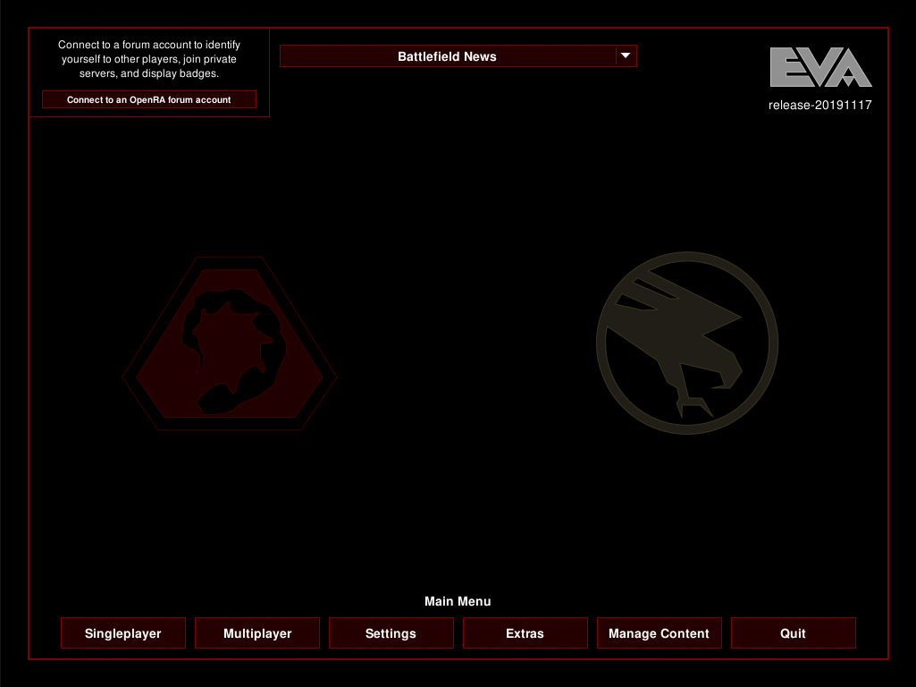Open the Singleplayer menu
The image size is (916, 687).
pos(123,633)
